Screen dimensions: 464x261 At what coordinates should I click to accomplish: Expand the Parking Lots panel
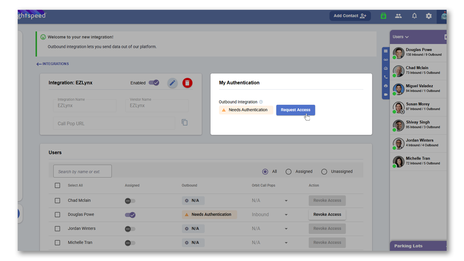tap(418, 246)
